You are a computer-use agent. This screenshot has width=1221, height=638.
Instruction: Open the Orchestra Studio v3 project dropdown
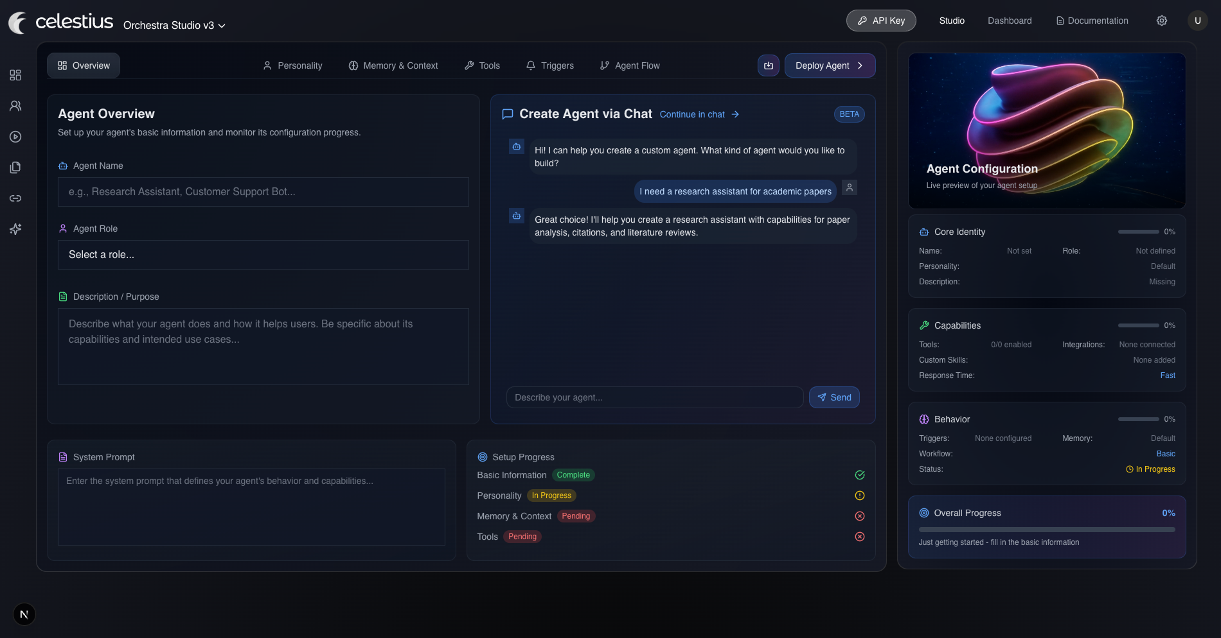click(x=174, y=26)
